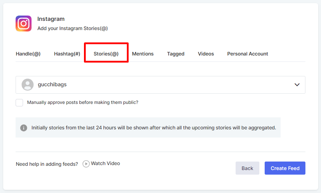Select the Hashtag(#) tab
This screenshot has height=193, width=321.
pyautogui.click(x=67, y=54)
